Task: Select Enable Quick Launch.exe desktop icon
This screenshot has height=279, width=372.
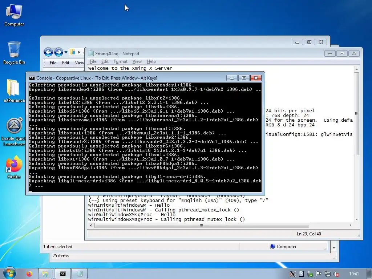Action: point(14,132)
